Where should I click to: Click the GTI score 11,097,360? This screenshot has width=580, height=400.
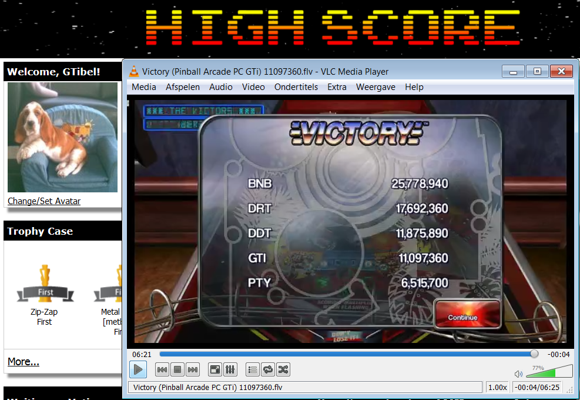click(x=423, y=258)
